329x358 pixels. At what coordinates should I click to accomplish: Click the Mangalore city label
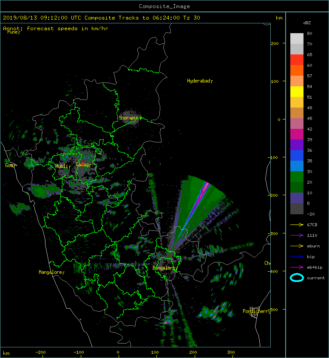pos(51,272)
